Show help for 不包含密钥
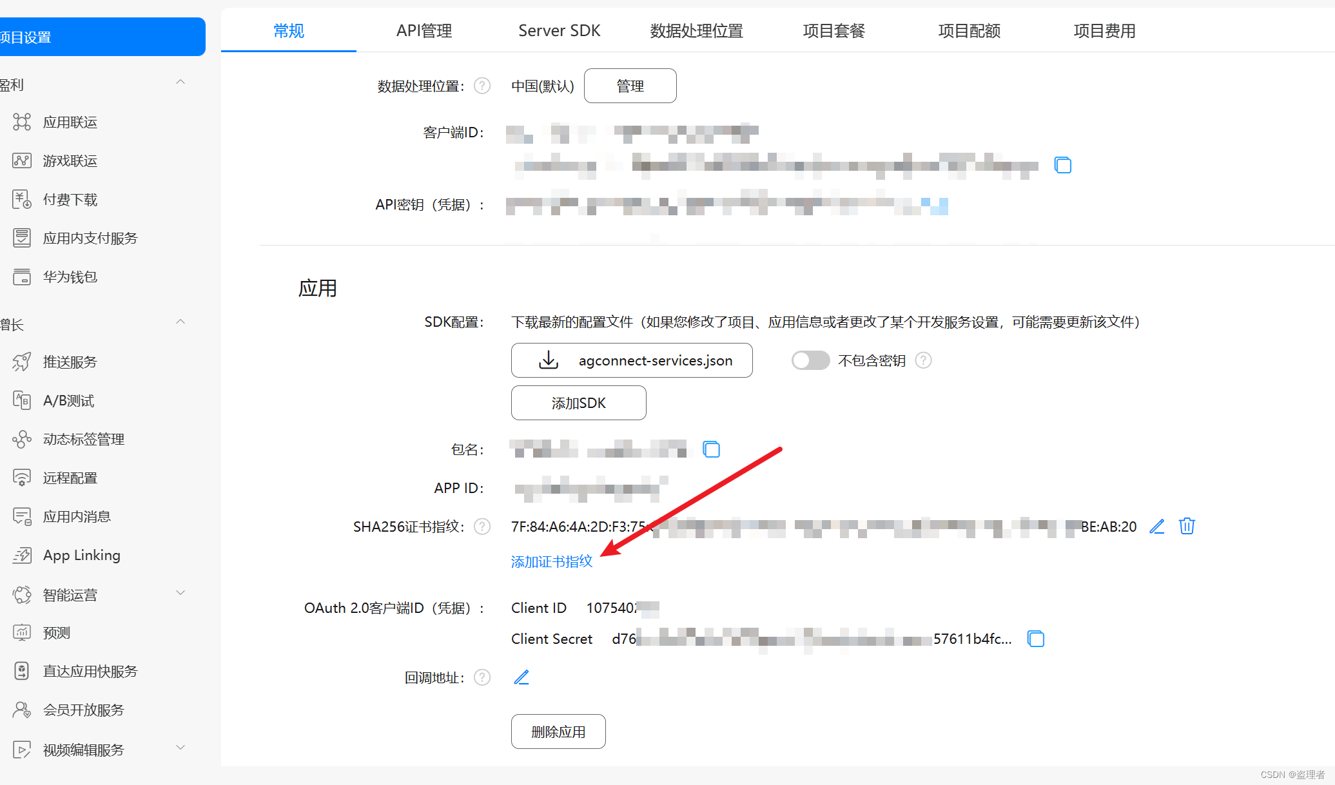The width and height of the screenshot is (1335, 785). coord(924,360)
